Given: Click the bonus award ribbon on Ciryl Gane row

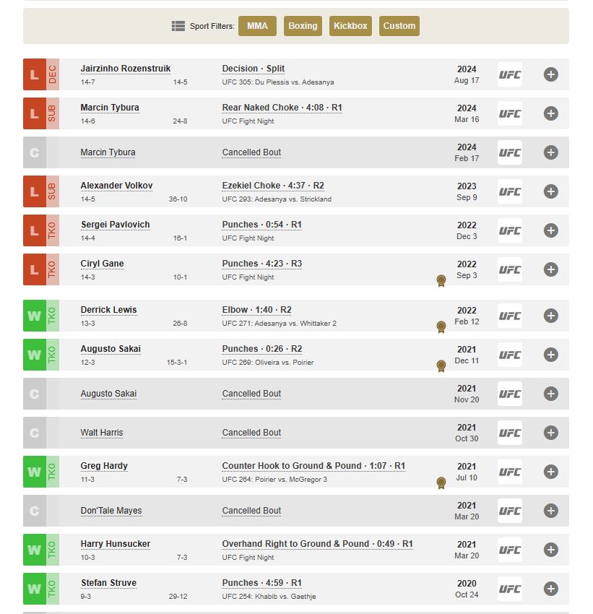Looking at the screenshot, I should point(441,281).
